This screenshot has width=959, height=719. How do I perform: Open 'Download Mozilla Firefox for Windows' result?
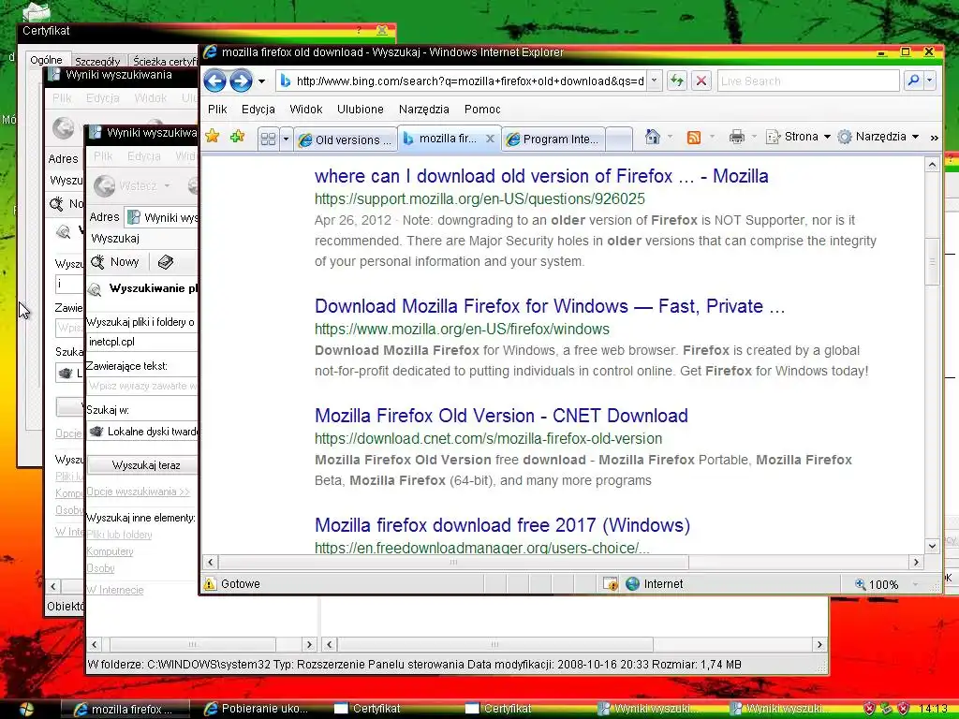tap(550, 306)
